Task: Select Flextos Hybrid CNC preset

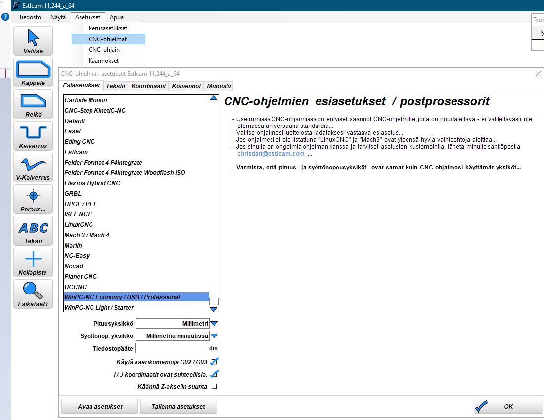Action: point(136,183)
